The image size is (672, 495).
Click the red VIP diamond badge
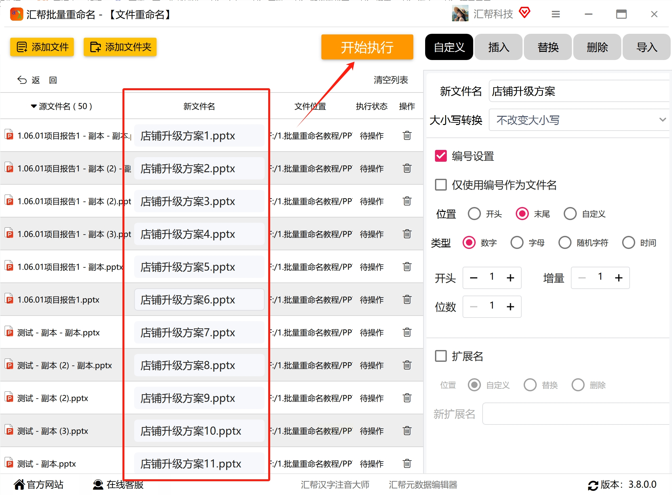coord(524,13)
